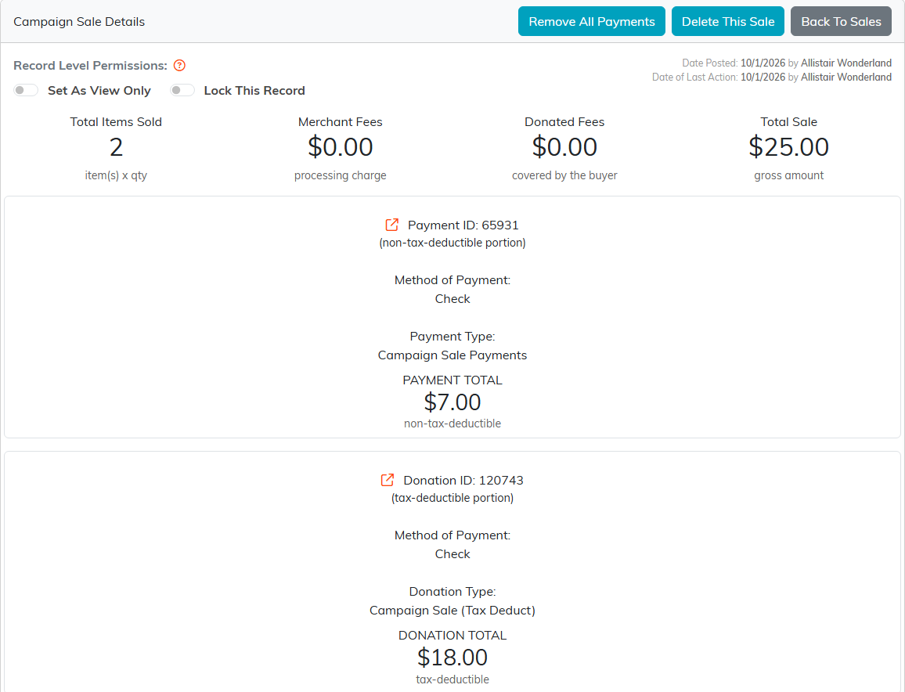
Task: Click the Campaign Sale Payments payment type
Action: [452, 355]
